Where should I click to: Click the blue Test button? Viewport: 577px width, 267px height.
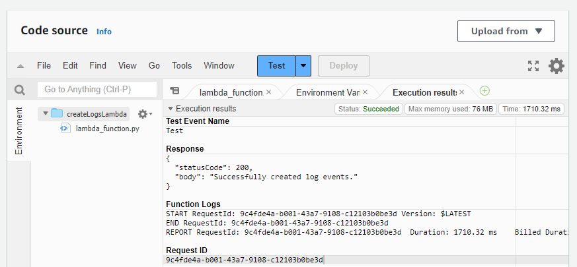click(276, 66)
